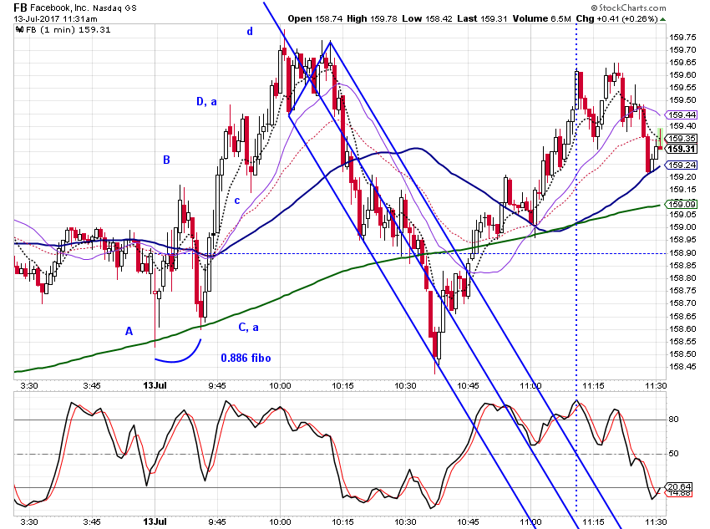
Task: Click the navy 159.24 moving average tag
Action: coord(681,165)
